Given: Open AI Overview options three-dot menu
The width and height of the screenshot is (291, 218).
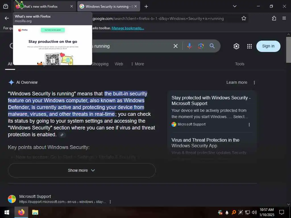Looking at the screenshot, I should pos(254,83).
